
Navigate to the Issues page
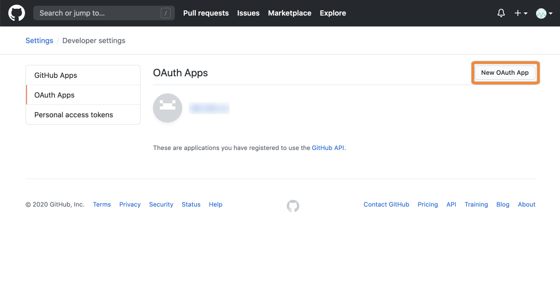(248, 13)
